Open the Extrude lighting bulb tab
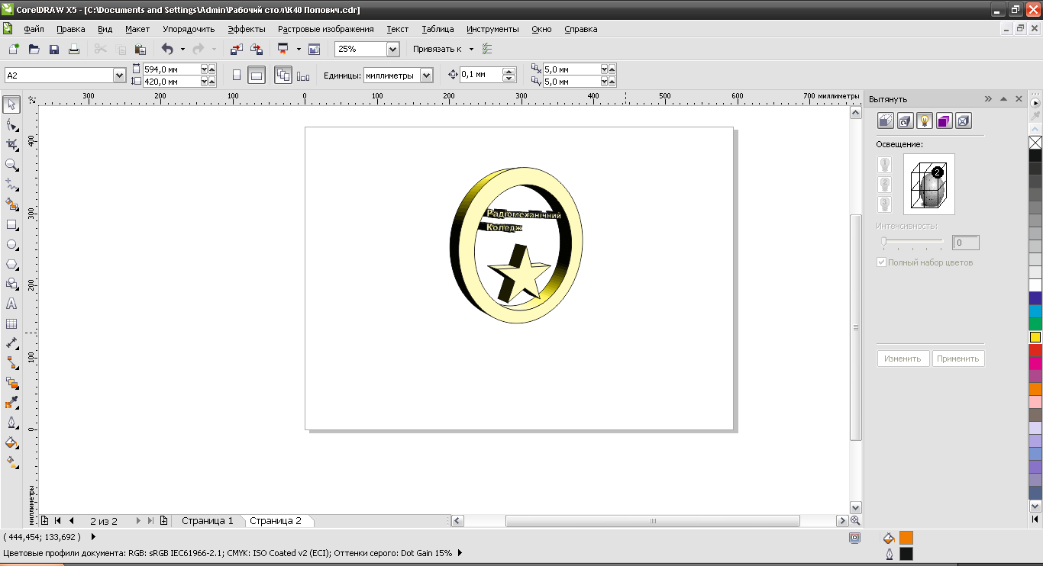The height and width of the screenshot is (566, 1043). click(925, 121)
